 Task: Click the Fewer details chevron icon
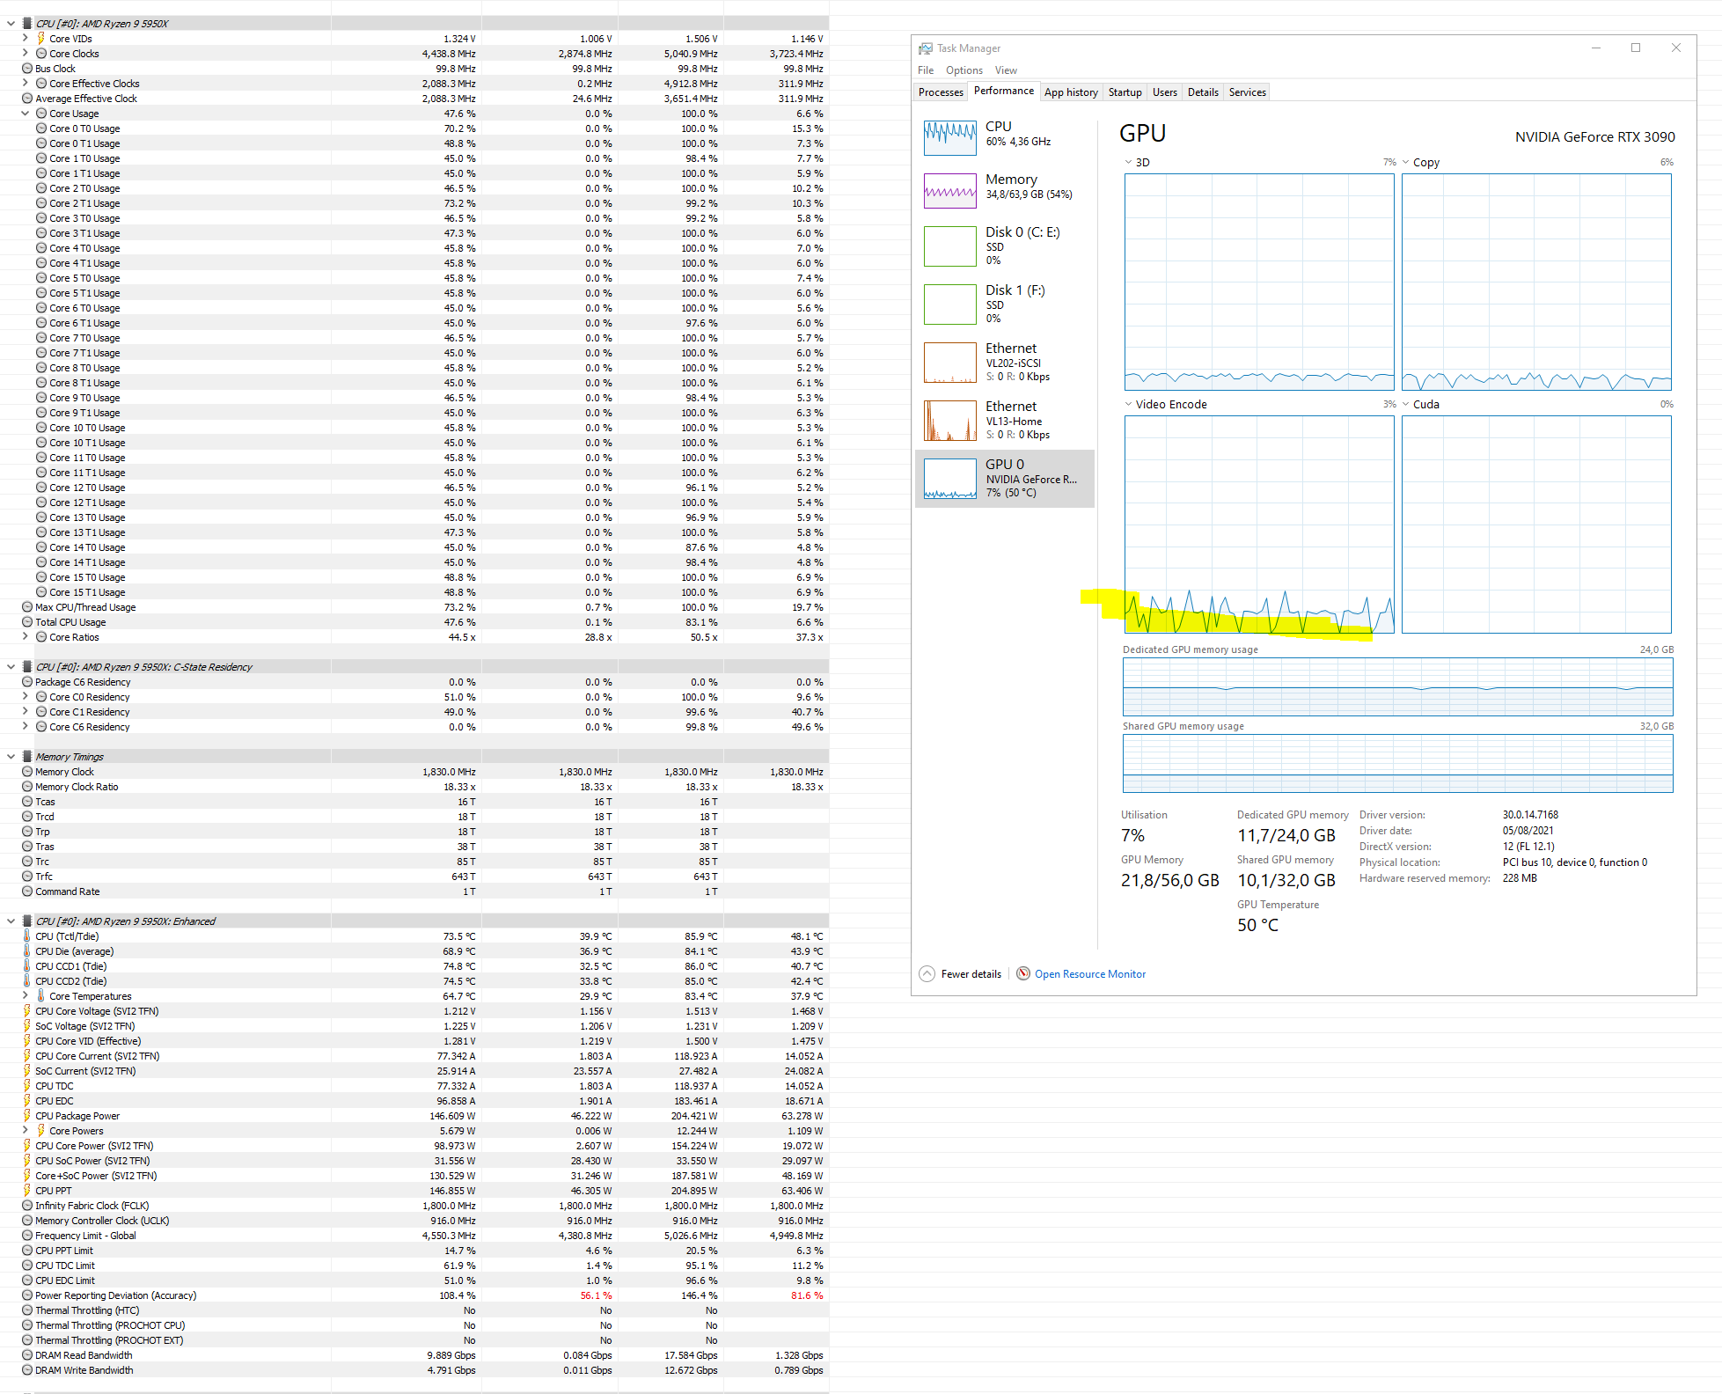(x=927, y=973)
